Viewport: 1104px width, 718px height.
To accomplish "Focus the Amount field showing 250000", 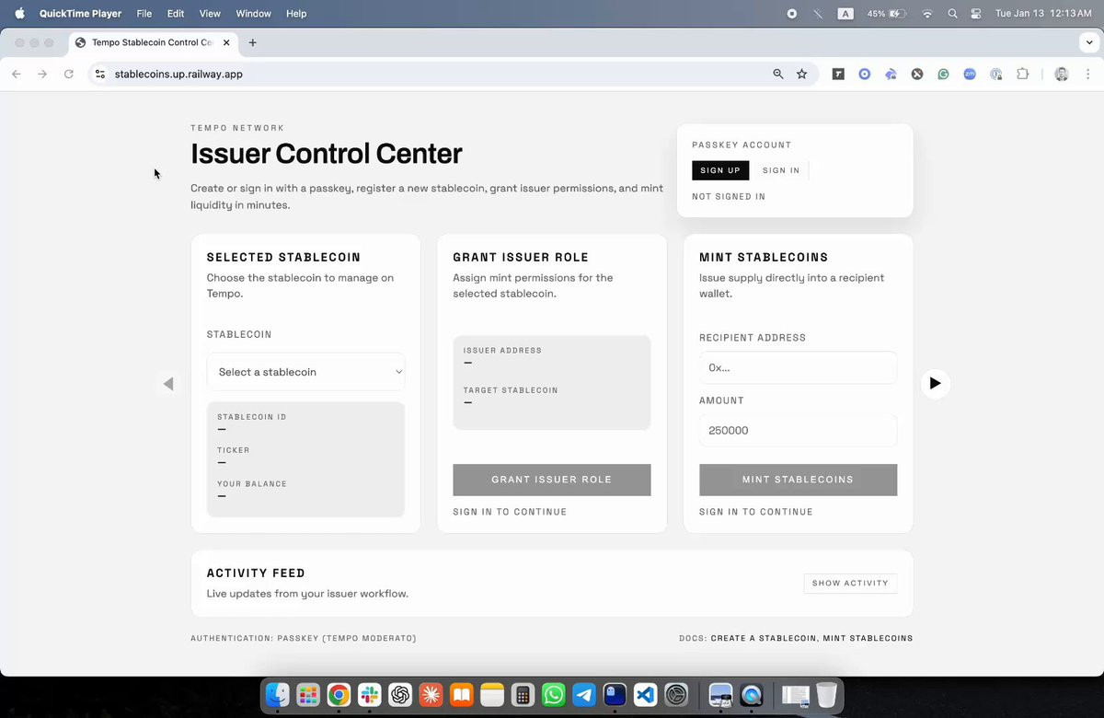I will pos(798,430).
